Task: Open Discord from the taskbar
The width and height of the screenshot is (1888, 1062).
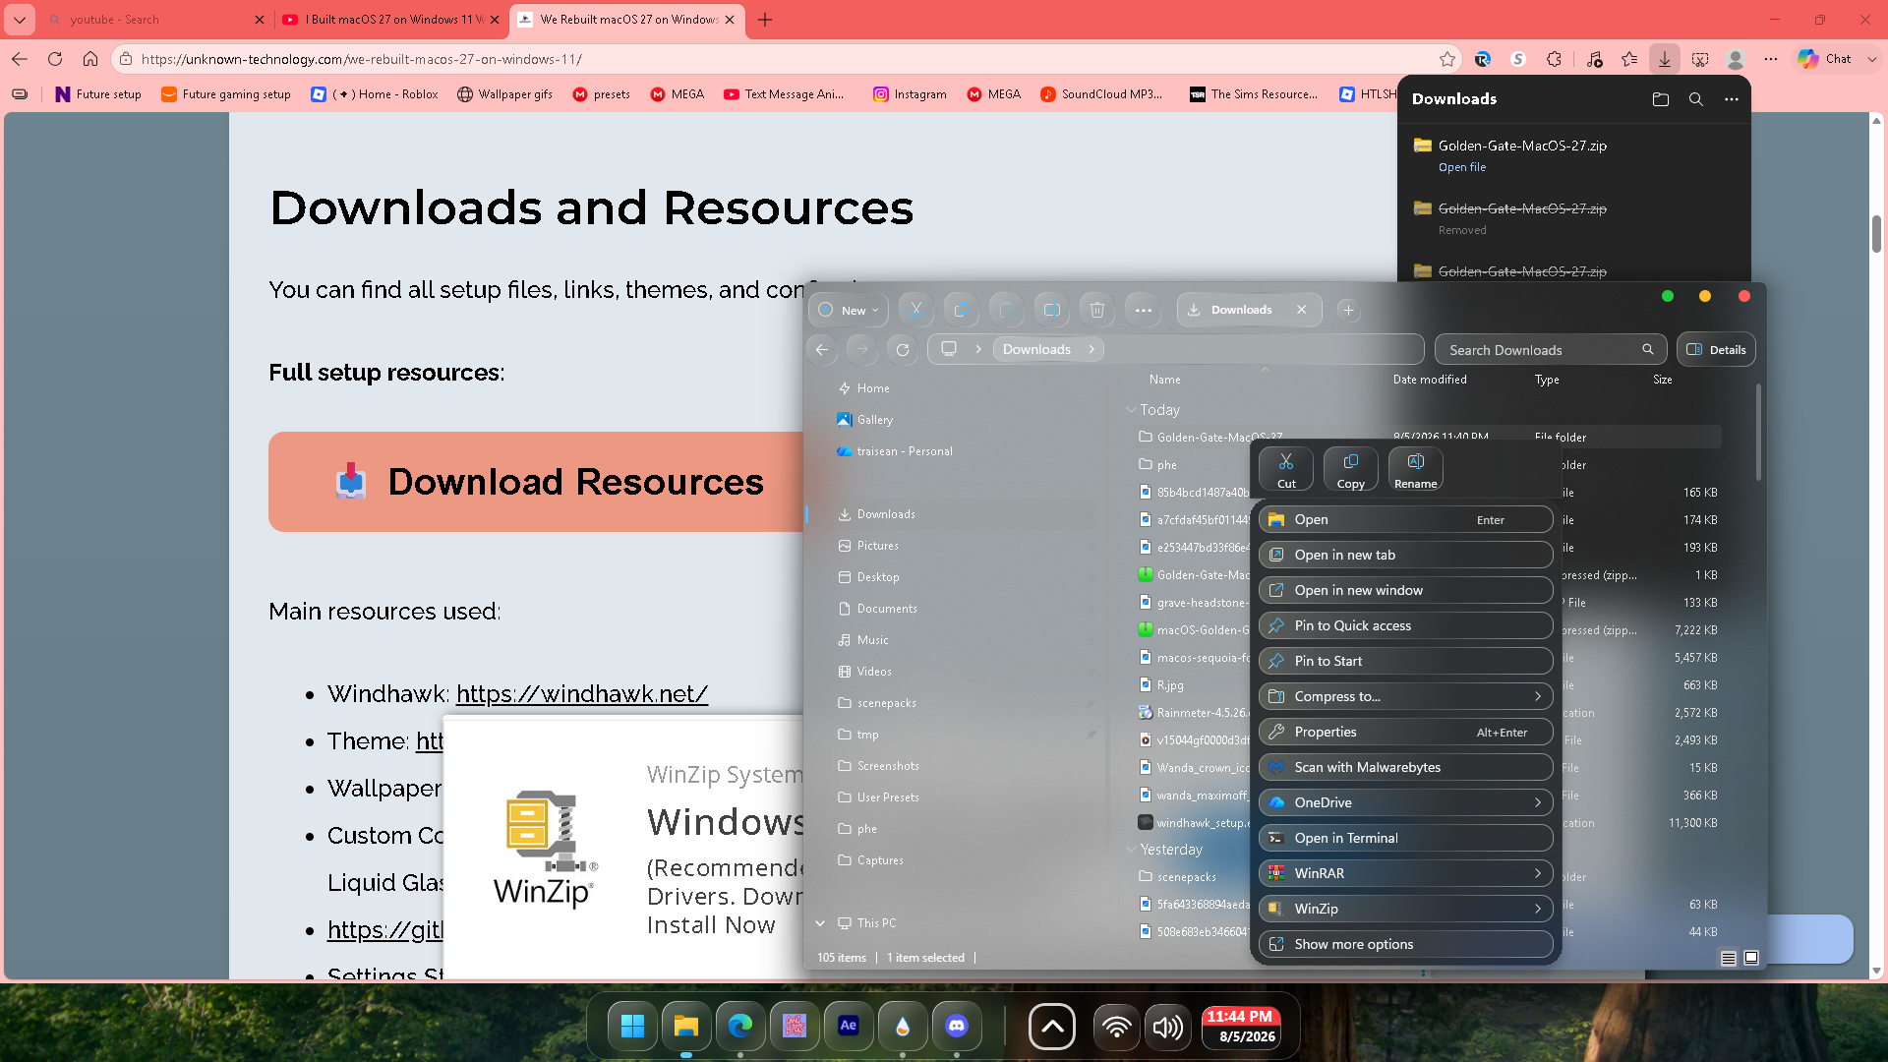Action: (x=957, y=1027)
